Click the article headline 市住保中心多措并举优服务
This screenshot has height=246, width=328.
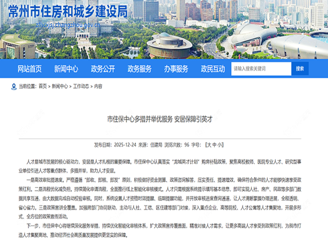164,120
